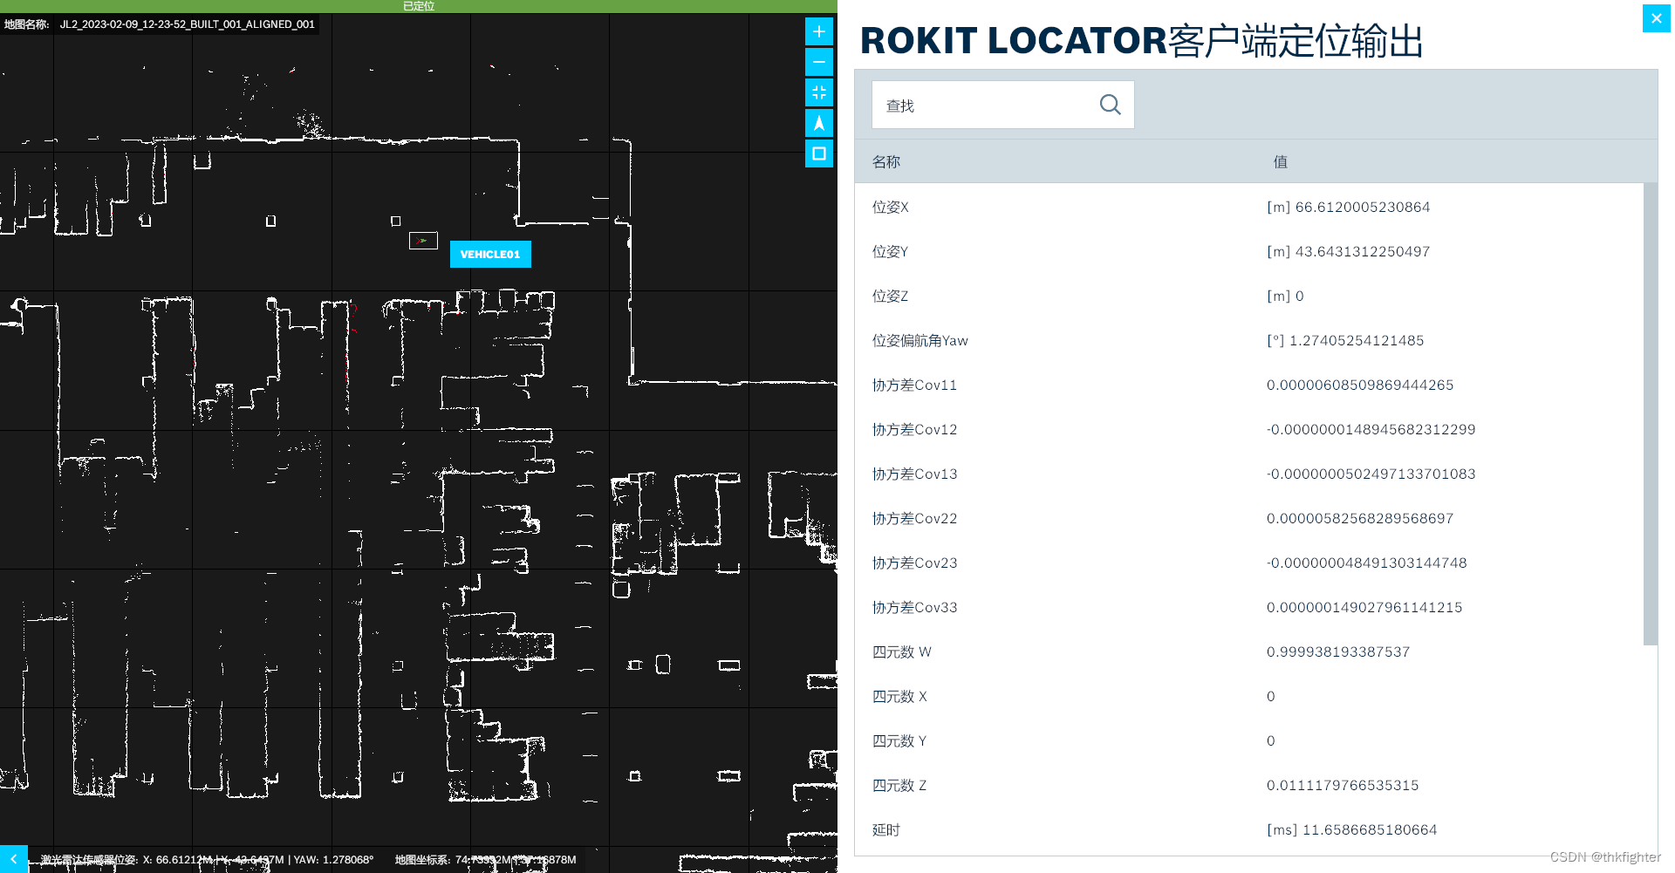This screenshot has height=873, width=1675.
Task: Click the map name JL2_2023-02-09 label
Action: (187, 24)
